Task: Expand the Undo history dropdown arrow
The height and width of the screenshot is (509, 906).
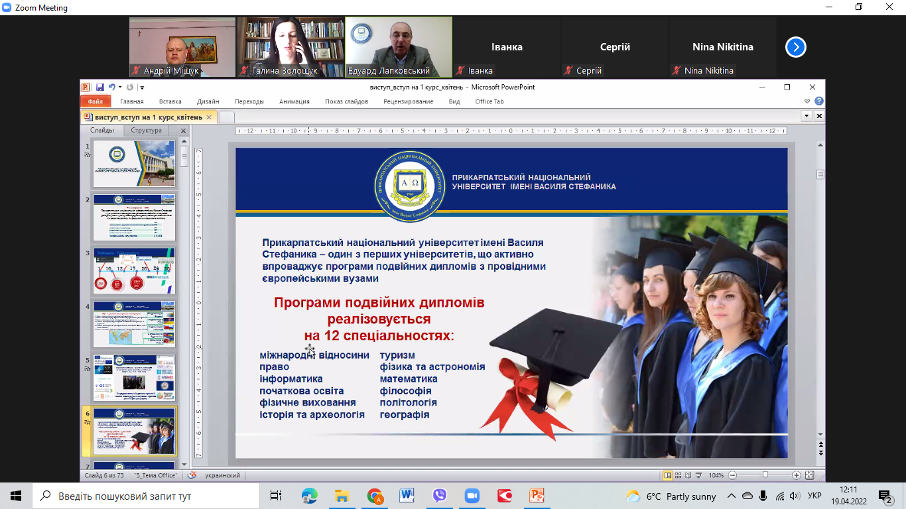Action: pyautogui.click(x=119, y=87)
